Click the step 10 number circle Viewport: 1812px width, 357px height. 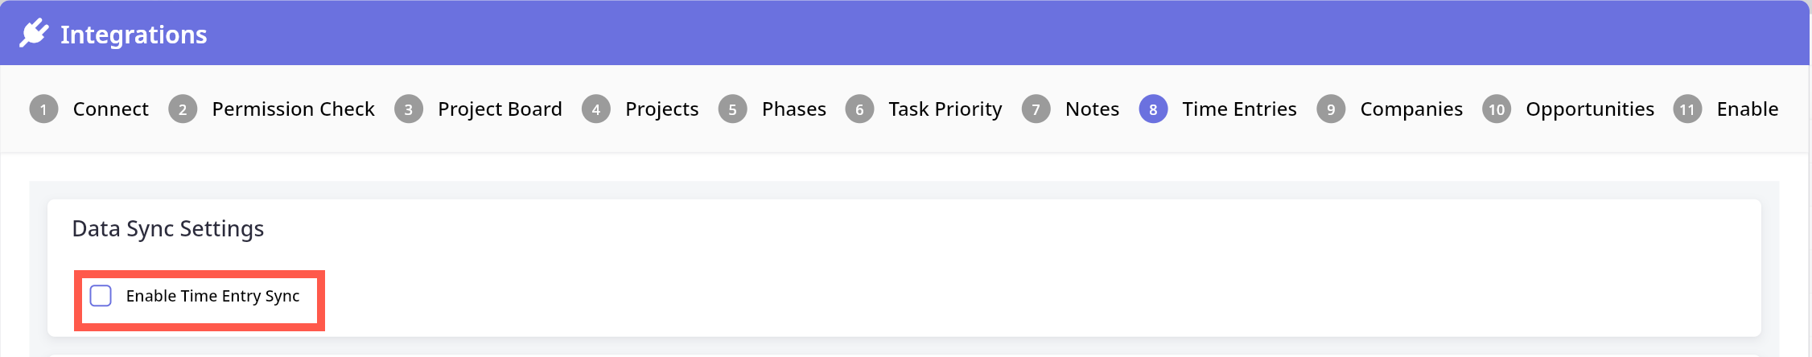coord(1497,109)
